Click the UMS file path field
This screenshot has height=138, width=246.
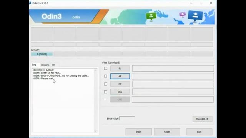coord(173,99)
